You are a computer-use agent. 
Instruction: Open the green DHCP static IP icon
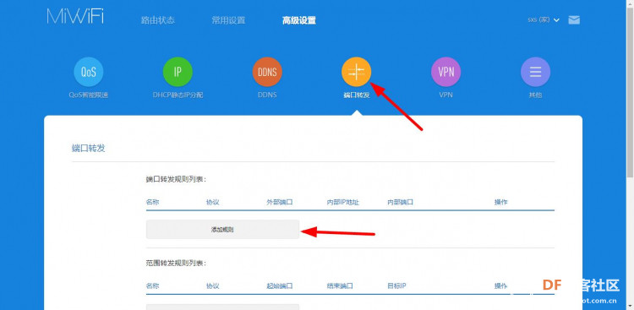(178, 72)
